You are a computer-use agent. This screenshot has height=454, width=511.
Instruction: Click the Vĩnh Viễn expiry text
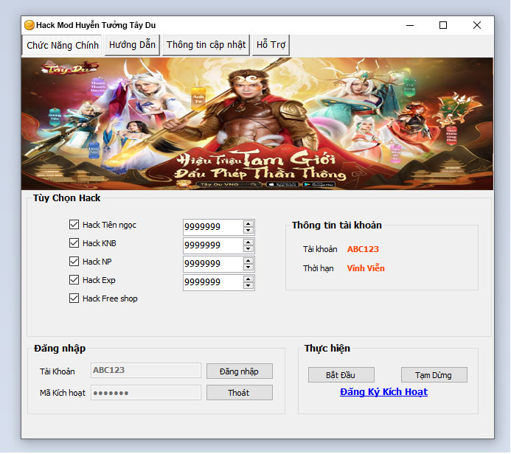coord(366,268)
